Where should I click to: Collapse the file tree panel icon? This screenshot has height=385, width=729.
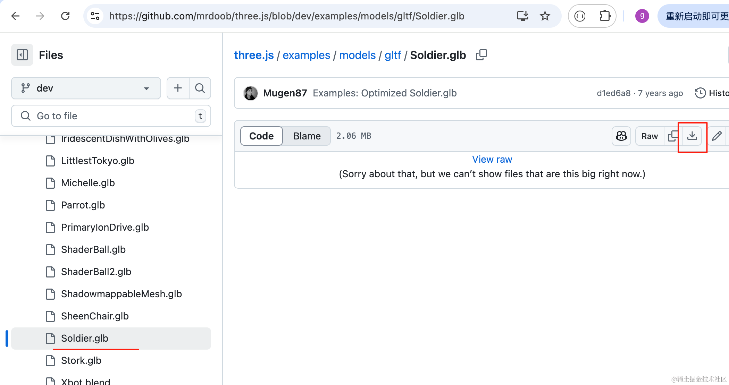(22, 55)
